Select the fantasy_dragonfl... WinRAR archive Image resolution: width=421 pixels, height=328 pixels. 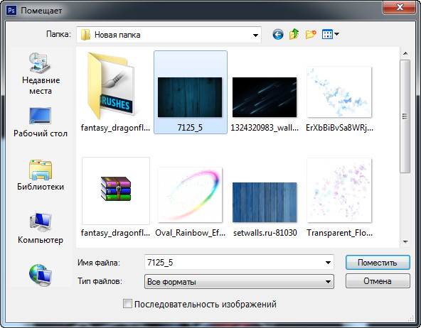(116, 191)
